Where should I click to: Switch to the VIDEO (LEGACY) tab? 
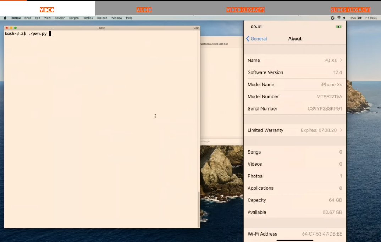[x=245, y=10]
